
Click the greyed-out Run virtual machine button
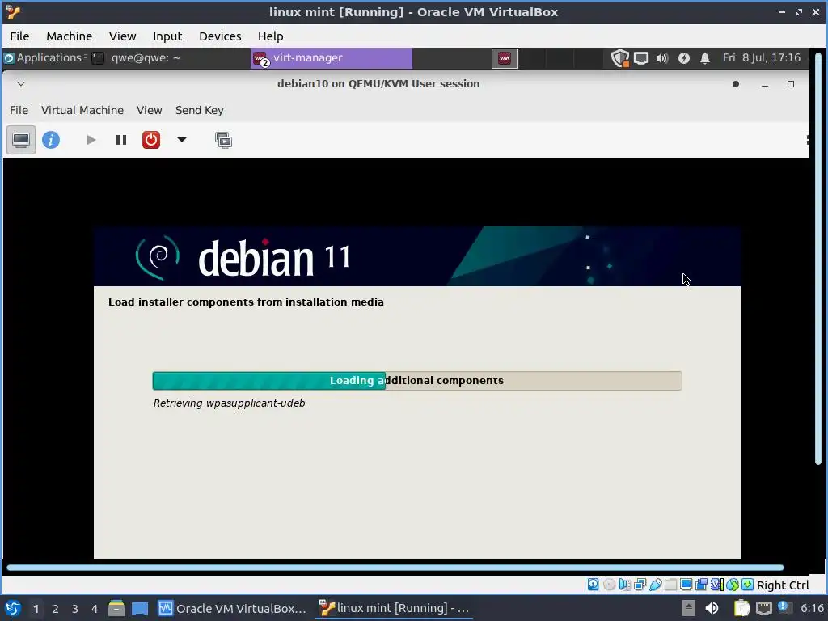point(91,140)
